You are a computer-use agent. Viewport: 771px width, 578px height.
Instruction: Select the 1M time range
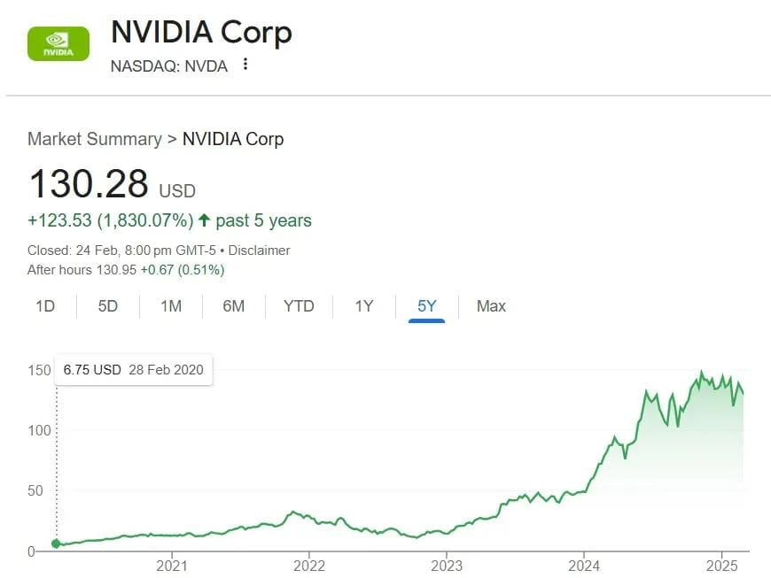[x=170, y=306]
